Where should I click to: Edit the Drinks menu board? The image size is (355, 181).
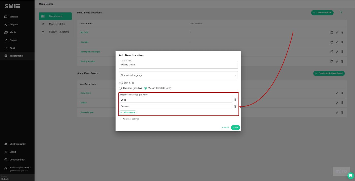pos(337,103)
